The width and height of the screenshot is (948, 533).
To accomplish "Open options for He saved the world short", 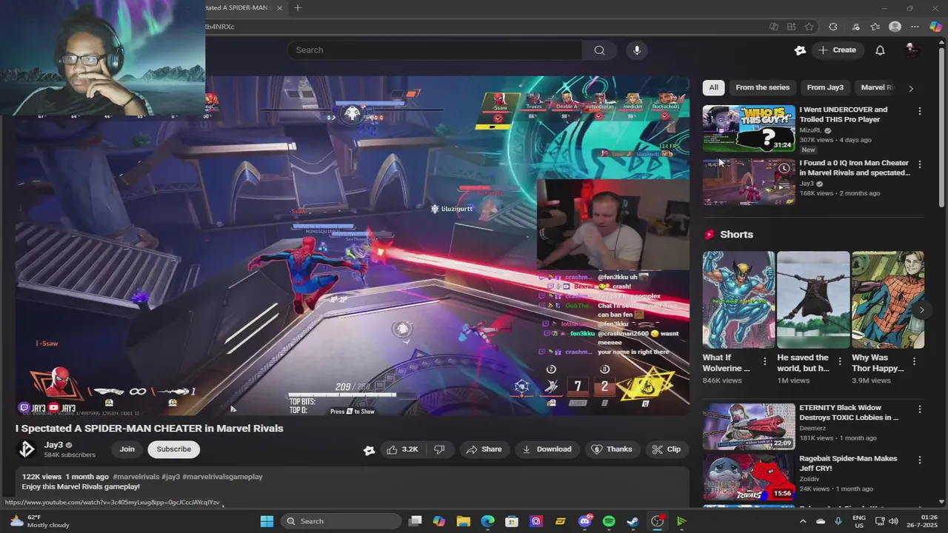I will point(840,361).
